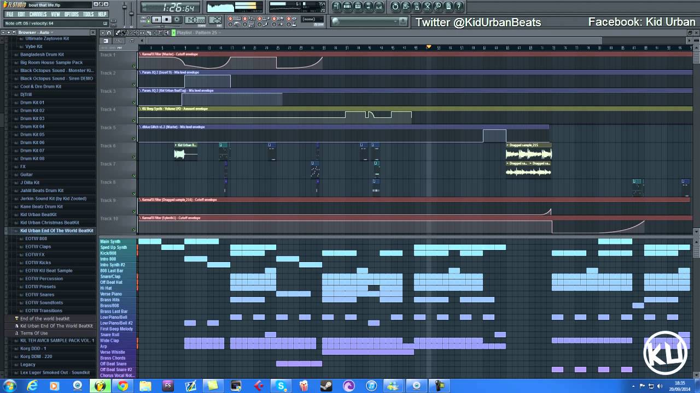Open the EDIT menu
The width and height of the screenshot is (700, 393).
click(21, 14)
